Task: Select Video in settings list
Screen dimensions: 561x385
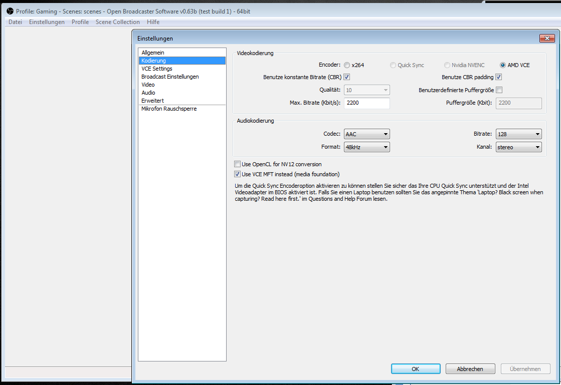Action: pyautogui.click(x=182, y=85)
